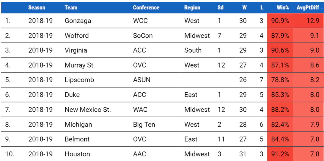Screen dimensions: 324x161
Task: Select the Sd seed column header
Action: click(x=220, y=8)
